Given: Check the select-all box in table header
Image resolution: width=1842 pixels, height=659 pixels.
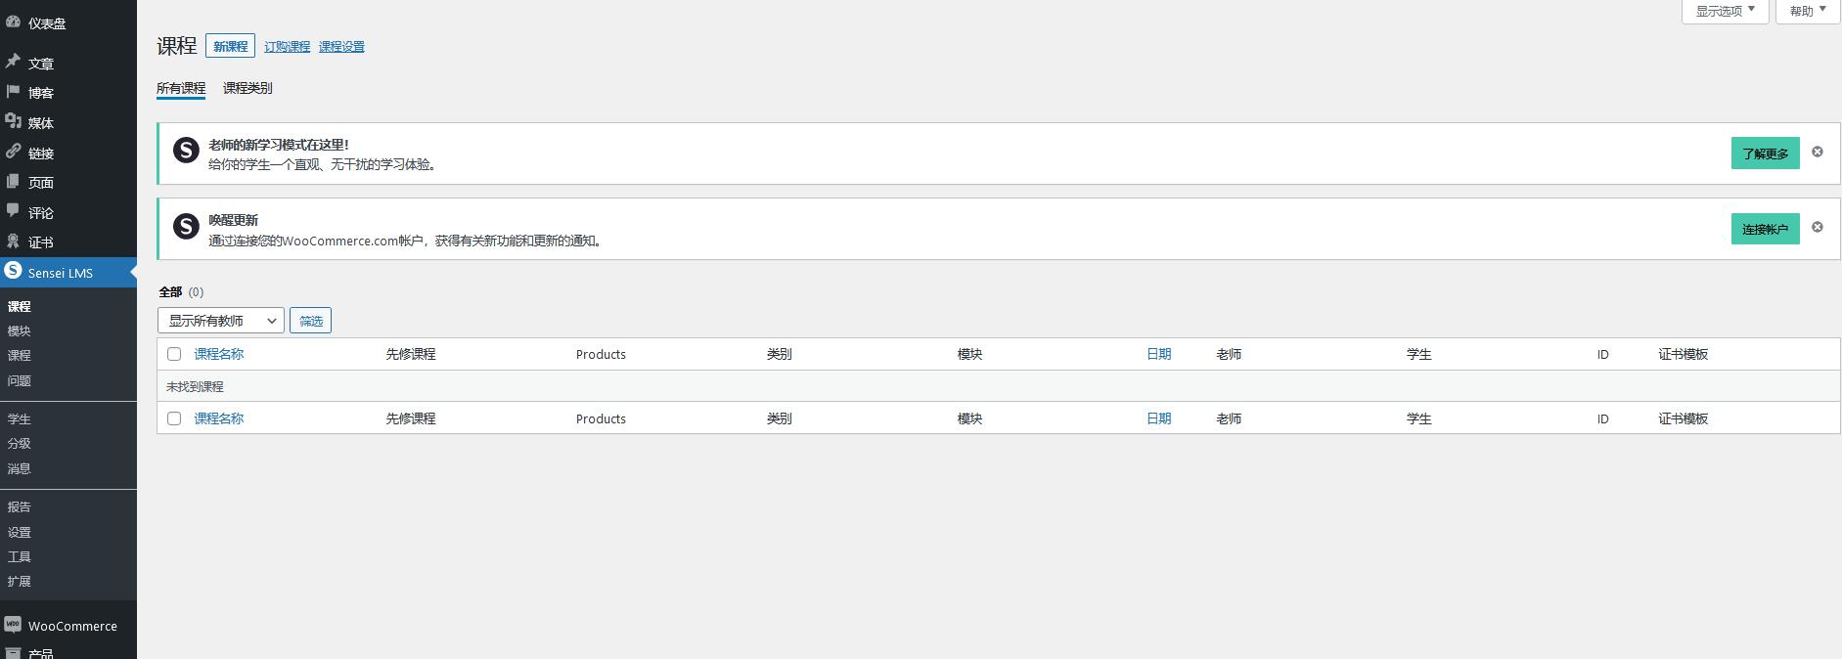Looking at the screenshot, I should coord(174,354).
